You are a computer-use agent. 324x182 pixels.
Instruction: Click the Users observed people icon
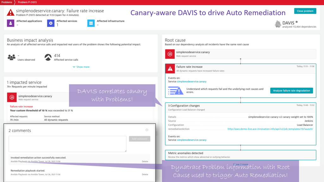(x=12, y=57)
